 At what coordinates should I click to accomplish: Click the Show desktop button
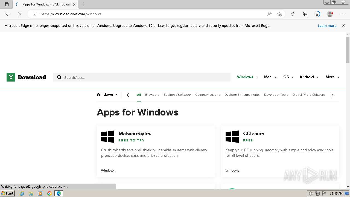pyautogui.click(x=347, y=193)
